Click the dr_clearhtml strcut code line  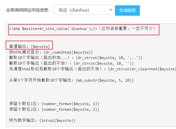click(93, 69)
